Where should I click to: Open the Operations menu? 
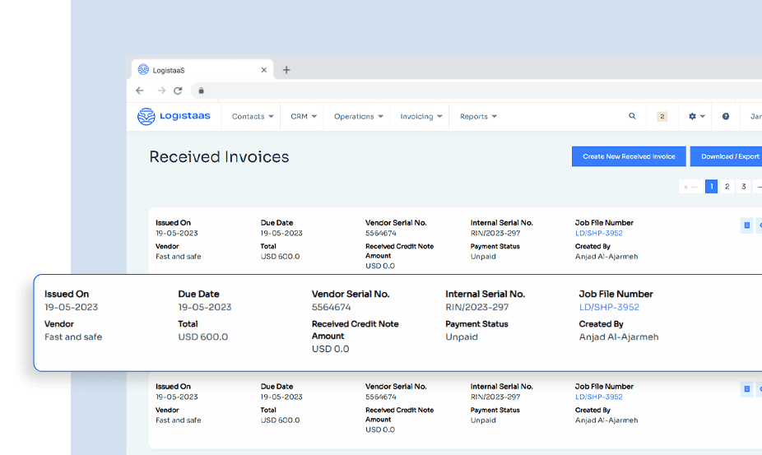pyautogui.click(x=358, y=117)
